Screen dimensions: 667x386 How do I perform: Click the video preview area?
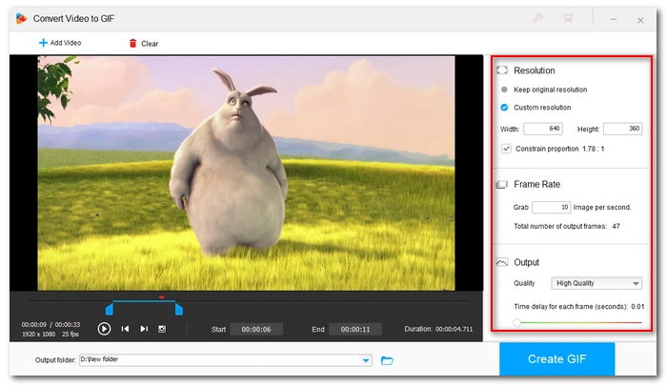(x=246, y=173)
